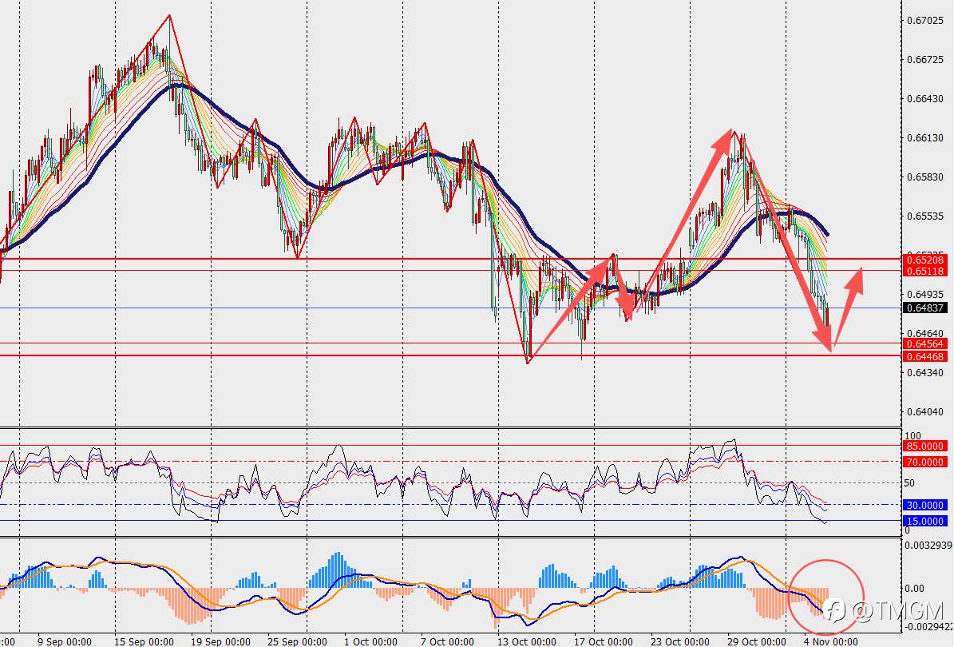954x647 pixels.
Task: Click the 9 Sep 00:00 date label
Action: (65, 641)
